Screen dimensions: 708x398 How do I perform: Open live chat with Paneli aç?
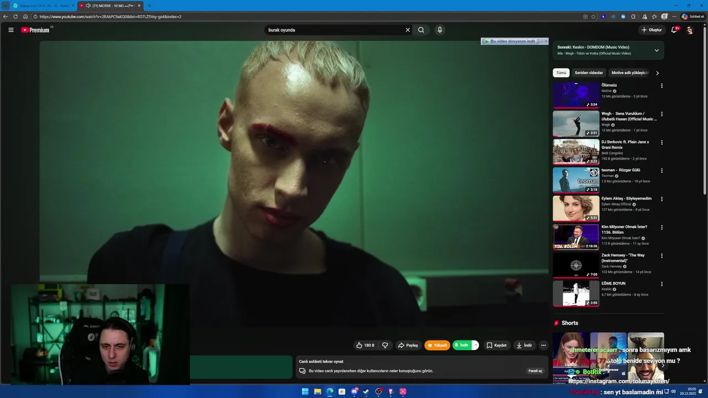(535, 371)
